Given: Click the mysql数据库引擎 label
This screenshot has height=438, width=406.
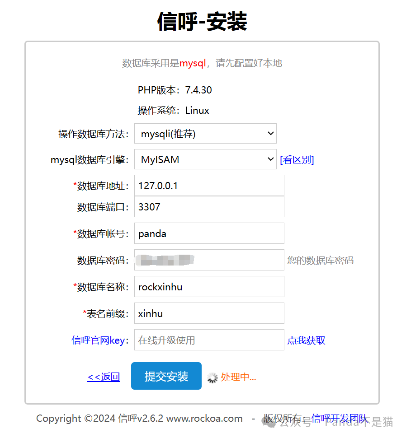Looking at the screenshot, I should 90,160.
